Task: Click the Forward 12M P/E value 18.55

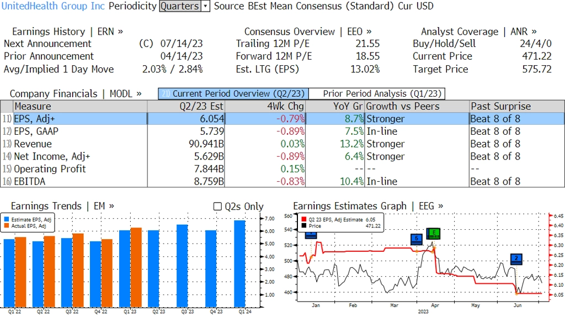Action: (367, 56)
